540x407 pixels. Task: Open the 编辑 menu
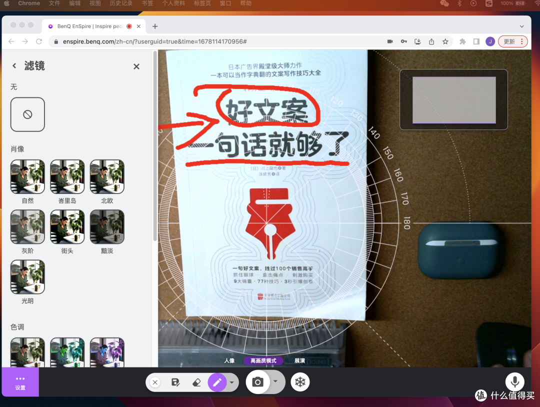[74, 3]
